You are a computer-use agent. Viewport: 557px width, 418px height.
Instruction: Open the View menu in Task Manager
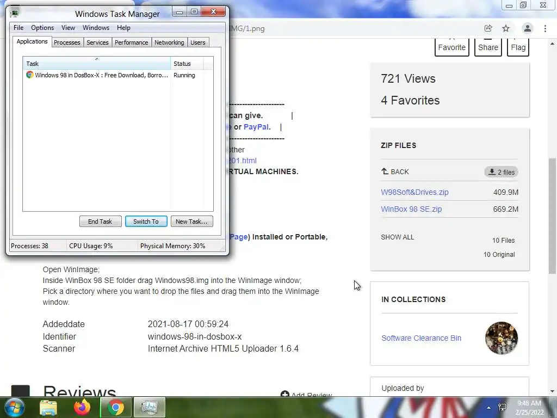[x=68, y=28]
